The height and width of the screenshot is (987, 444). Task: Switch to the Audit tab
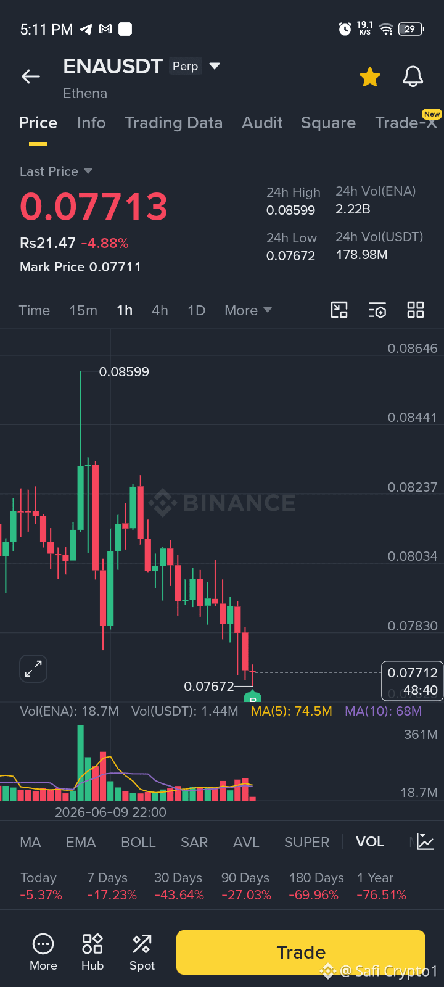click(262, 123)
